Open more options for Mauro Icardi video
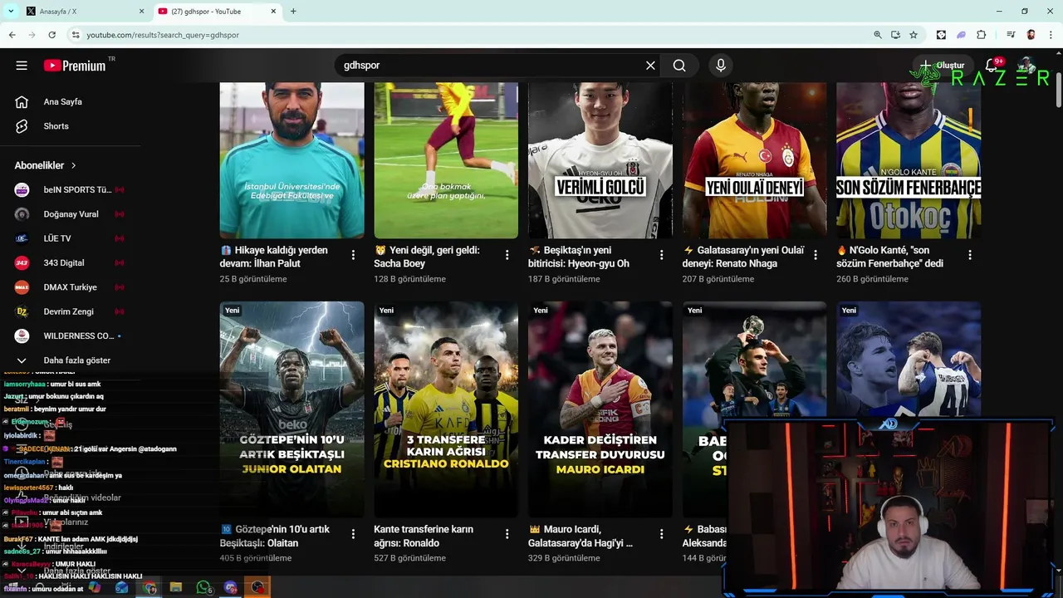The width and height of the screenshot is (1063, 598). point(662,534)
